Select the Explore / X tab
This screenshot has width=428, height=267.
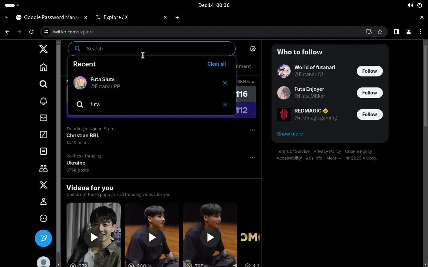131,17
